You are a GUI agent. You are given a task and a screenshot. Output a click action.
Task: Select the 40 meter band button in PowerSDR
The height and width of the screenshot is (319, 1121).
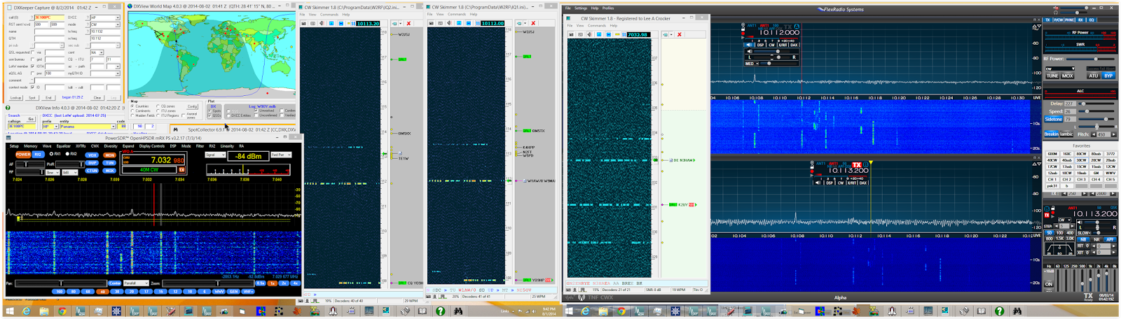102,292
